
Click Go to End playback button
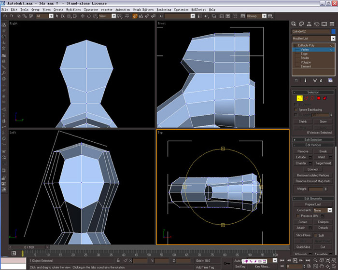pyautogui.click(x=308, y=260)
